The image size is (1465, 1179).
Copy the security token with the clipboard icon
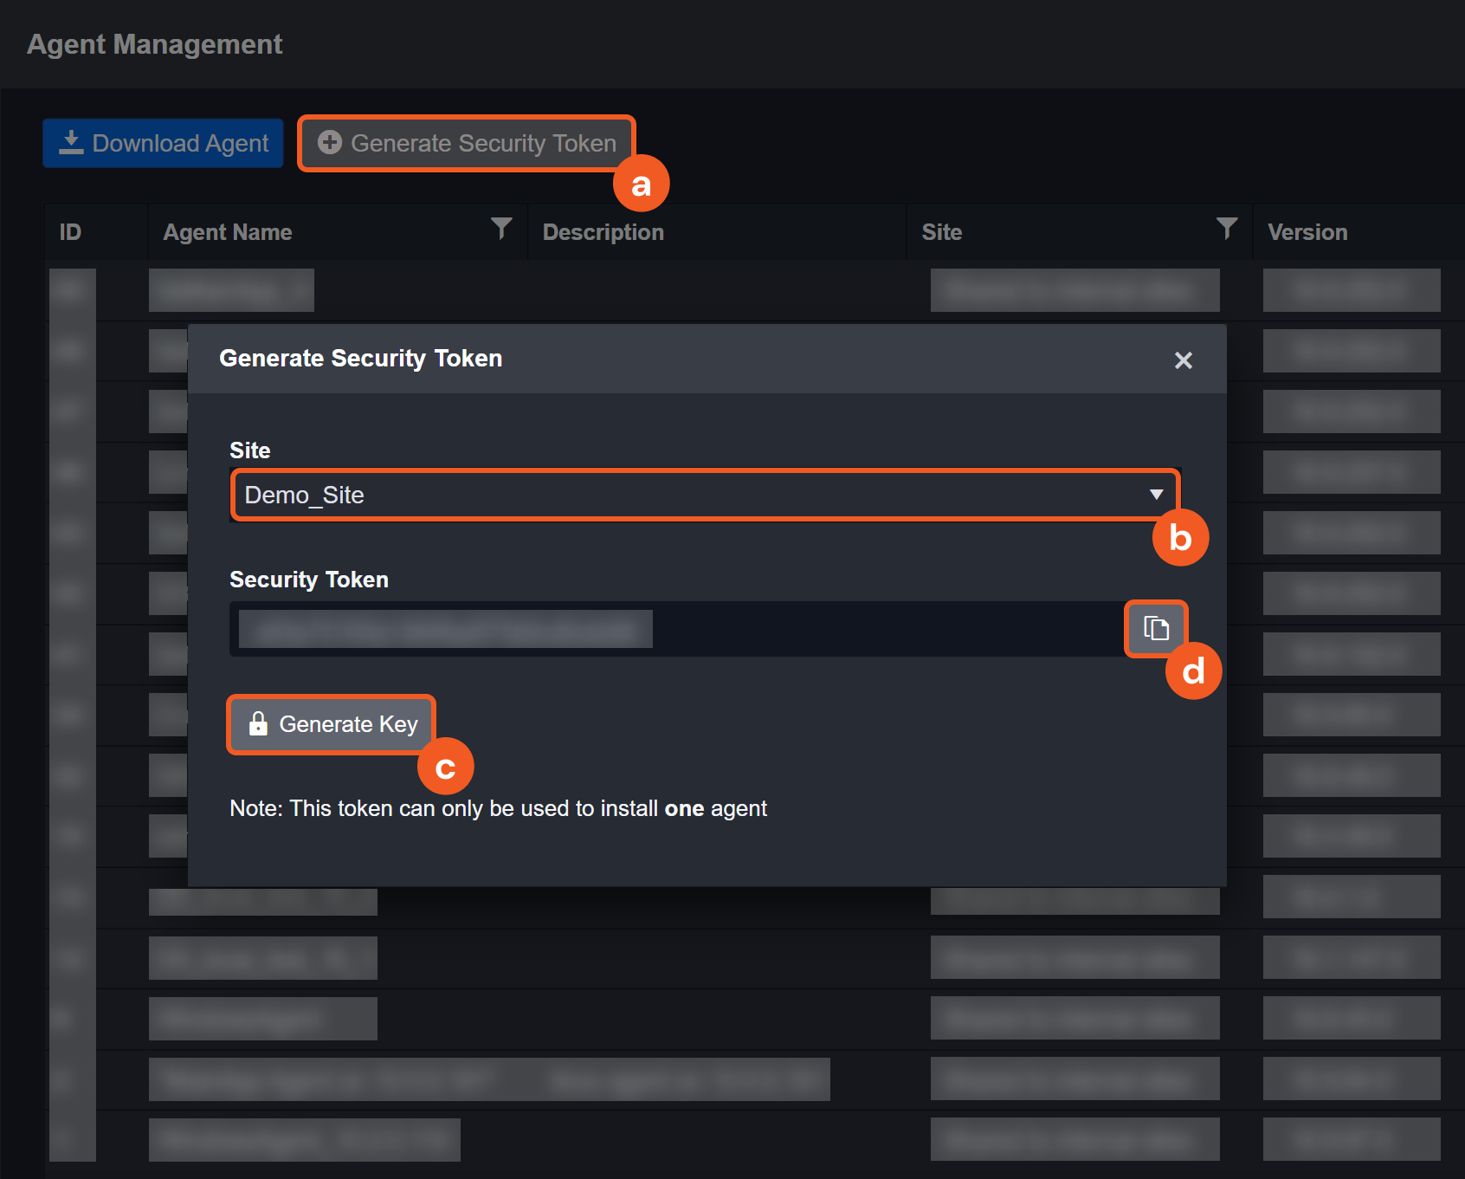[x=1156, y=628]
